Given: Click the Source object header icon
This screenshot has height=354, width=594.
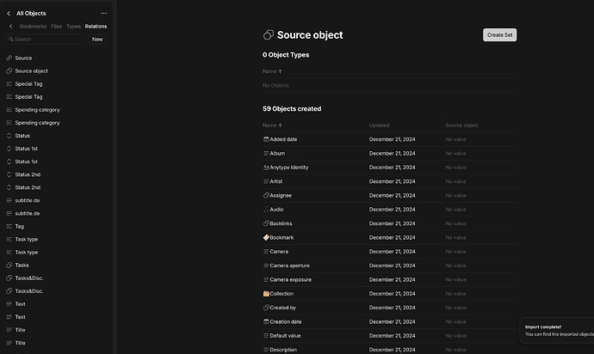Looking at the screenshot, I should click(x=269, y=35).
